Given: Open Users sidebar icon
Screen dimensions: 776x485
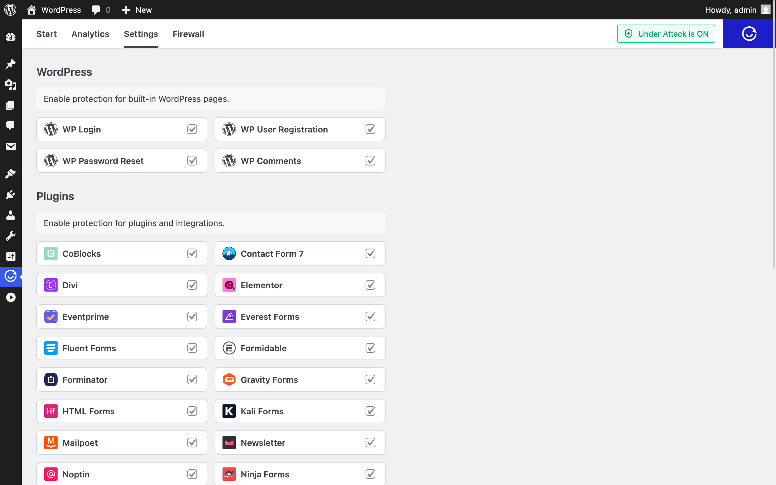Looking at the screenshot, I should 11,215.
